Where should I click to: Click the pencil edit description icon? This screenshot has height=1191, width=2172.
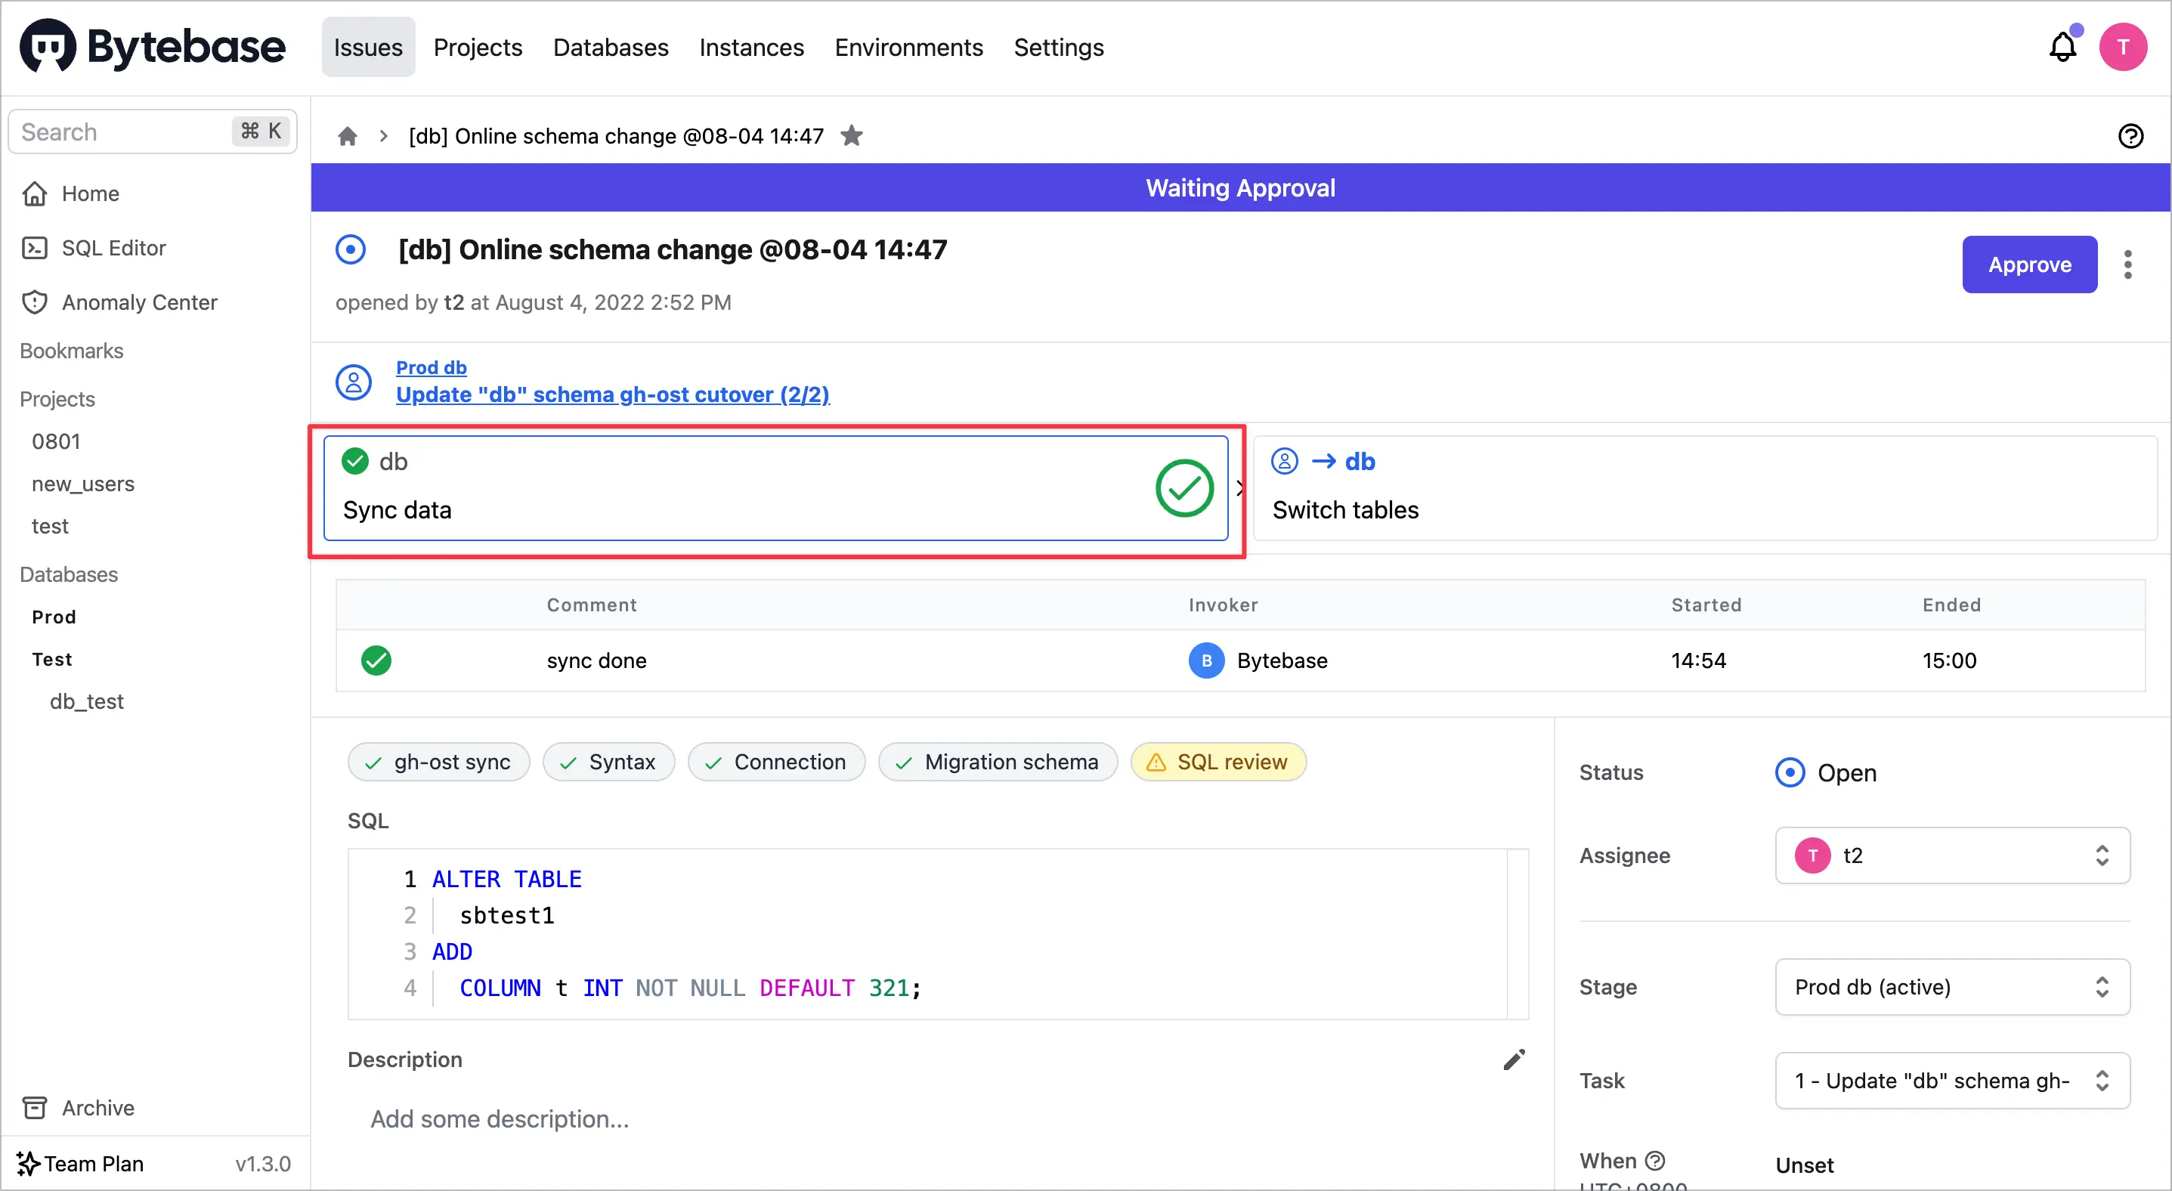click(1514, 1060)
